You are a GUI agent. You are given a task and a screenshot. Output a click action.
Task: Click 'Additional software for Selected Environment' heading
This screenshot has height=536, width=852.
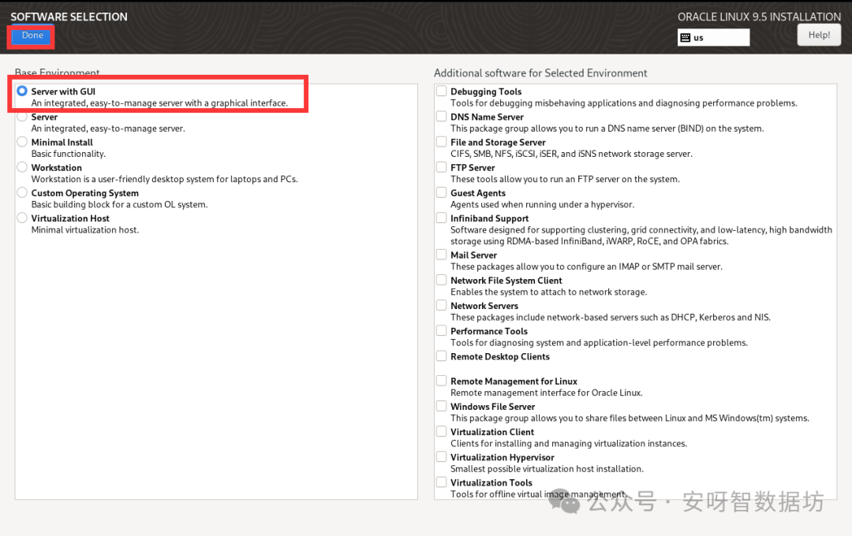[x=540, y=73]
